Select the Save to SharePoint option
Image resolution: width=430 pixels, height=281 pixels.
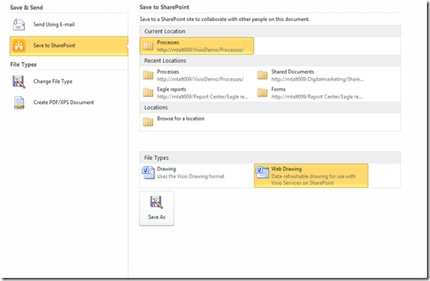click(x=68, y=46)
